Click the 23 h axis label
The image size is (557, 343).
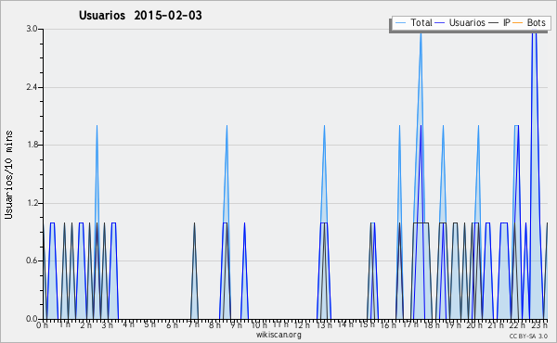pos(539,324)
